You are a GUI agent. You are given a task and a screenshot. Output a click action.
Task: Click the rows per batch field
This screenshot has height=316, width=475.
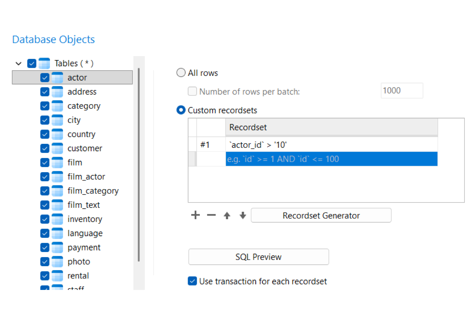[402, 90]
